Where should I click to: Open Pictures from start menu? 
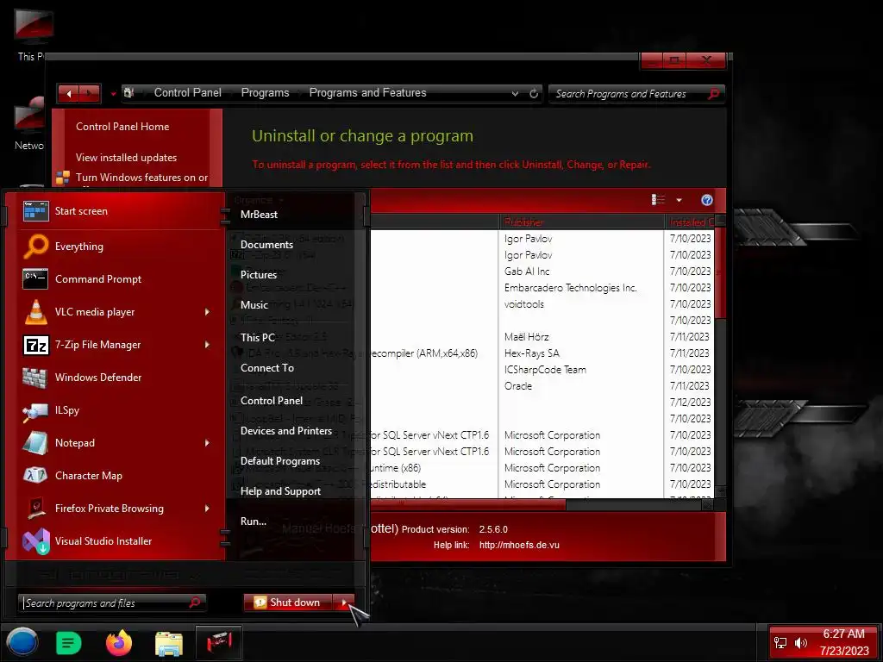tap(259, 275)
